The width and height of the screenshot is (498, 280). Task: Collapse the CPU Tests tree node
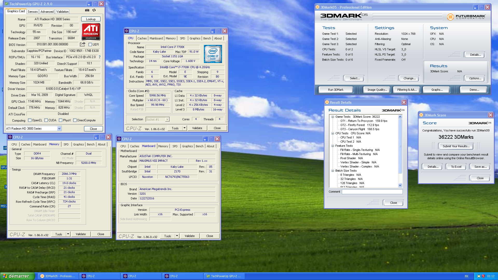coord(333,133)
